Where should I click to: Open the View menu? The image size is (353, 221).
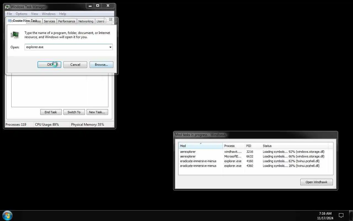34,14
